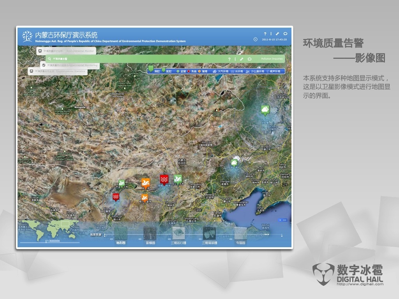This screenshot has width=399, height=299.
Task: Click the info icon beside the search bar
Action: click(x=235, y=59)
